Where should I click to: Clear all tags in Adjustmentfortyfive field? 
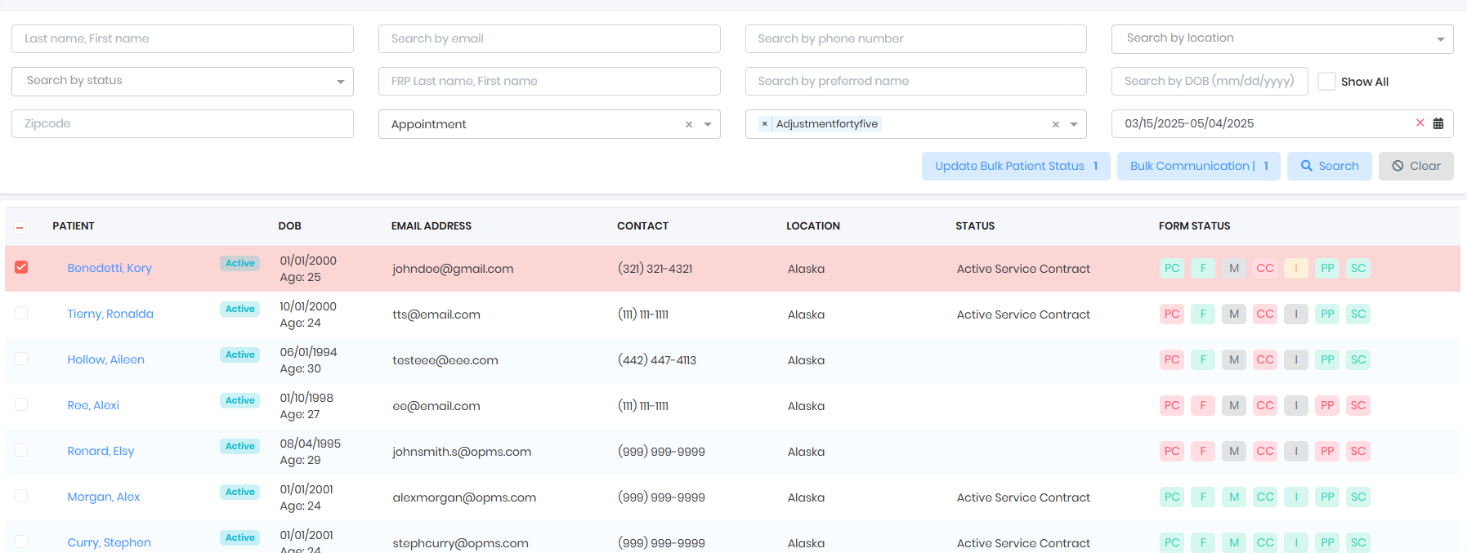point(1056,124)
